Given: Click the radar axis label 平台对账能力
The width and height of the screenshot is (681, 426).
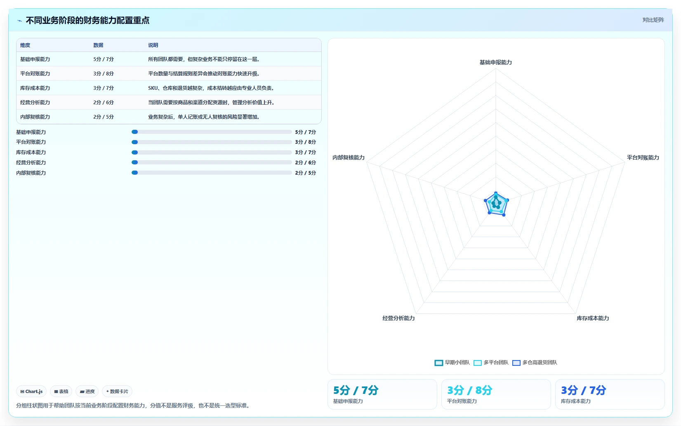Looking at the screenshot, I should click(643, 158).
